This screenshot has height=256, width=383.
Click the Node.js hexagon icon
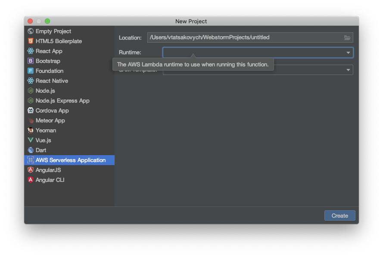click(30, 91)
